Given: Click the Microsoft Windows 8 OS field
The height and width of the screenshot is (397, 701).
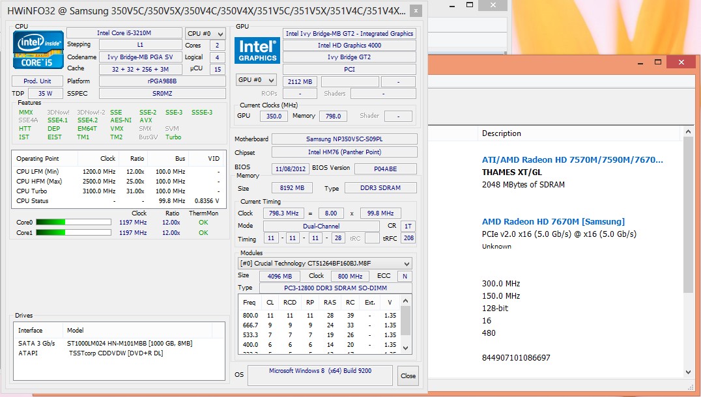Looking at the screenshot, I should tap(320, 375).
